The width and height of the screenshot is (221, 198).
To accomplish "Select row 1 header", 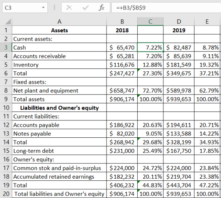I will (6, 30).
